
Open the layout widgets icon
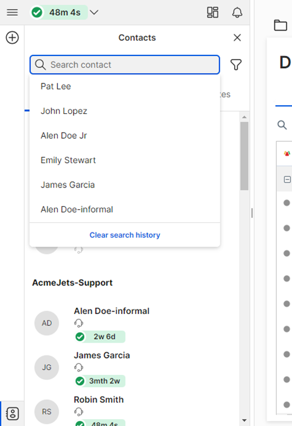[x=213, y=13]
